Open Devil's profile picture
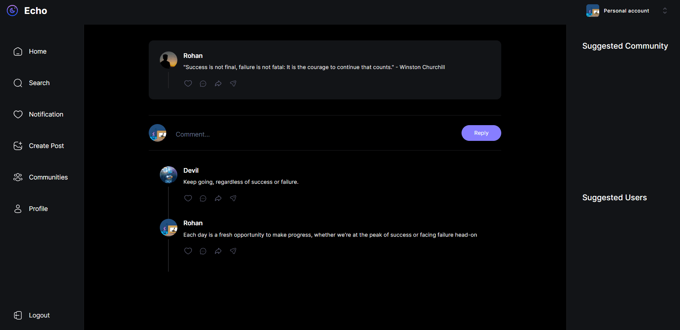 (168, 175)
